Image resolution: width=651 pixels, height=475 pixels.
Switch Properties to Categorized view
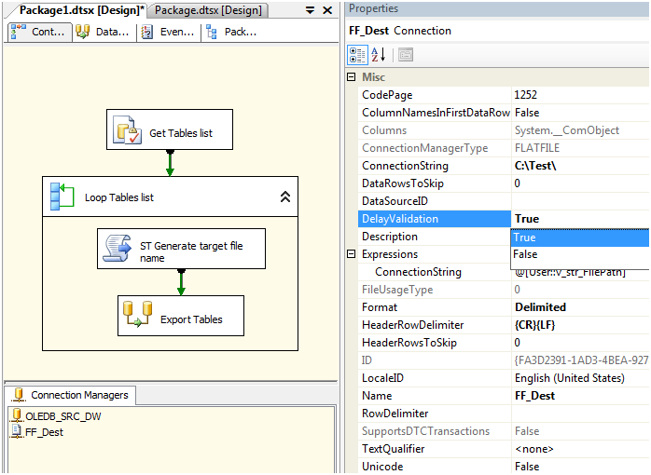[x=357, y=55]
